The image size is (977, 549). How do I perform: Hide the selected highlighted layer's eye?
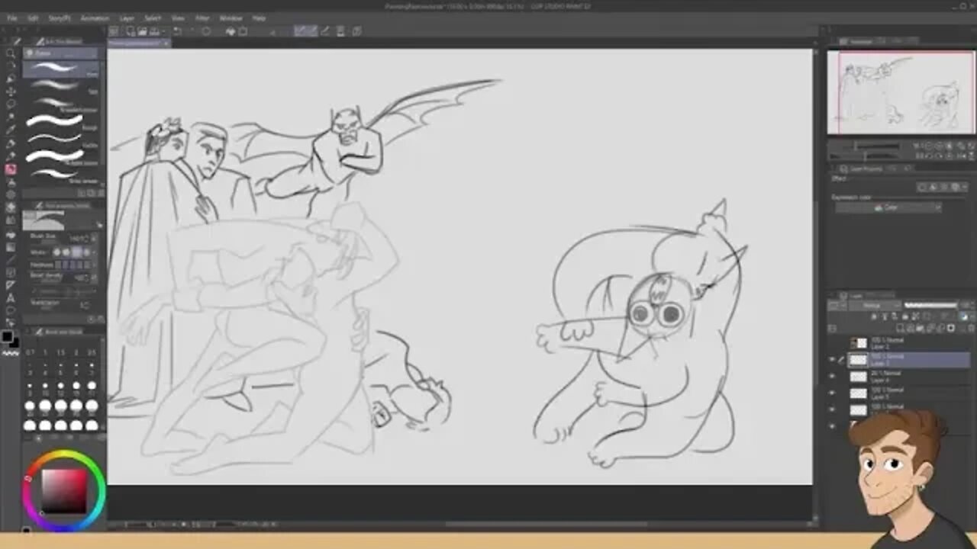tap(833, 360)
